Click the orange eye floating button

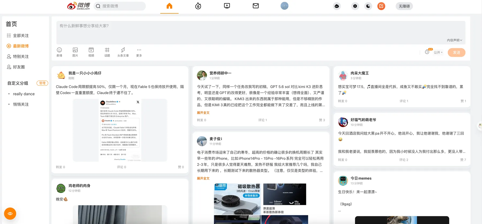[10, 214]
